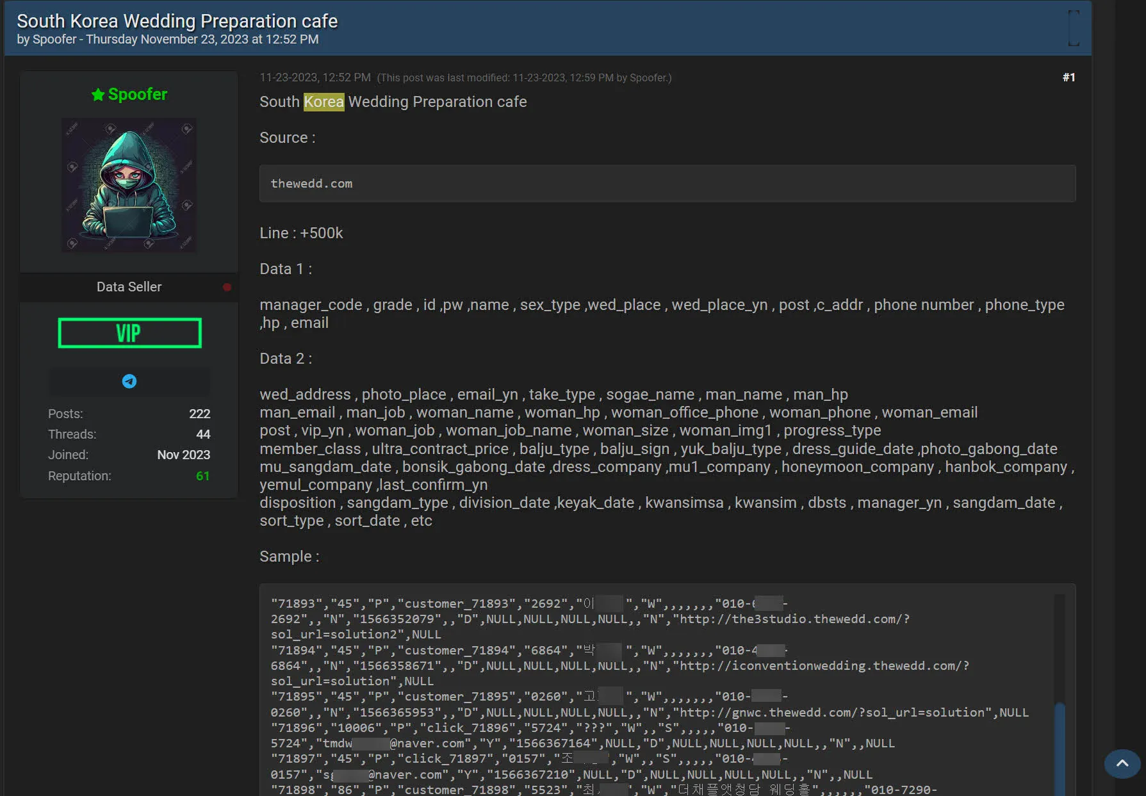1146x796 pixels.
Task: Click the highlighted word Korea
Action: click(323, 102)
